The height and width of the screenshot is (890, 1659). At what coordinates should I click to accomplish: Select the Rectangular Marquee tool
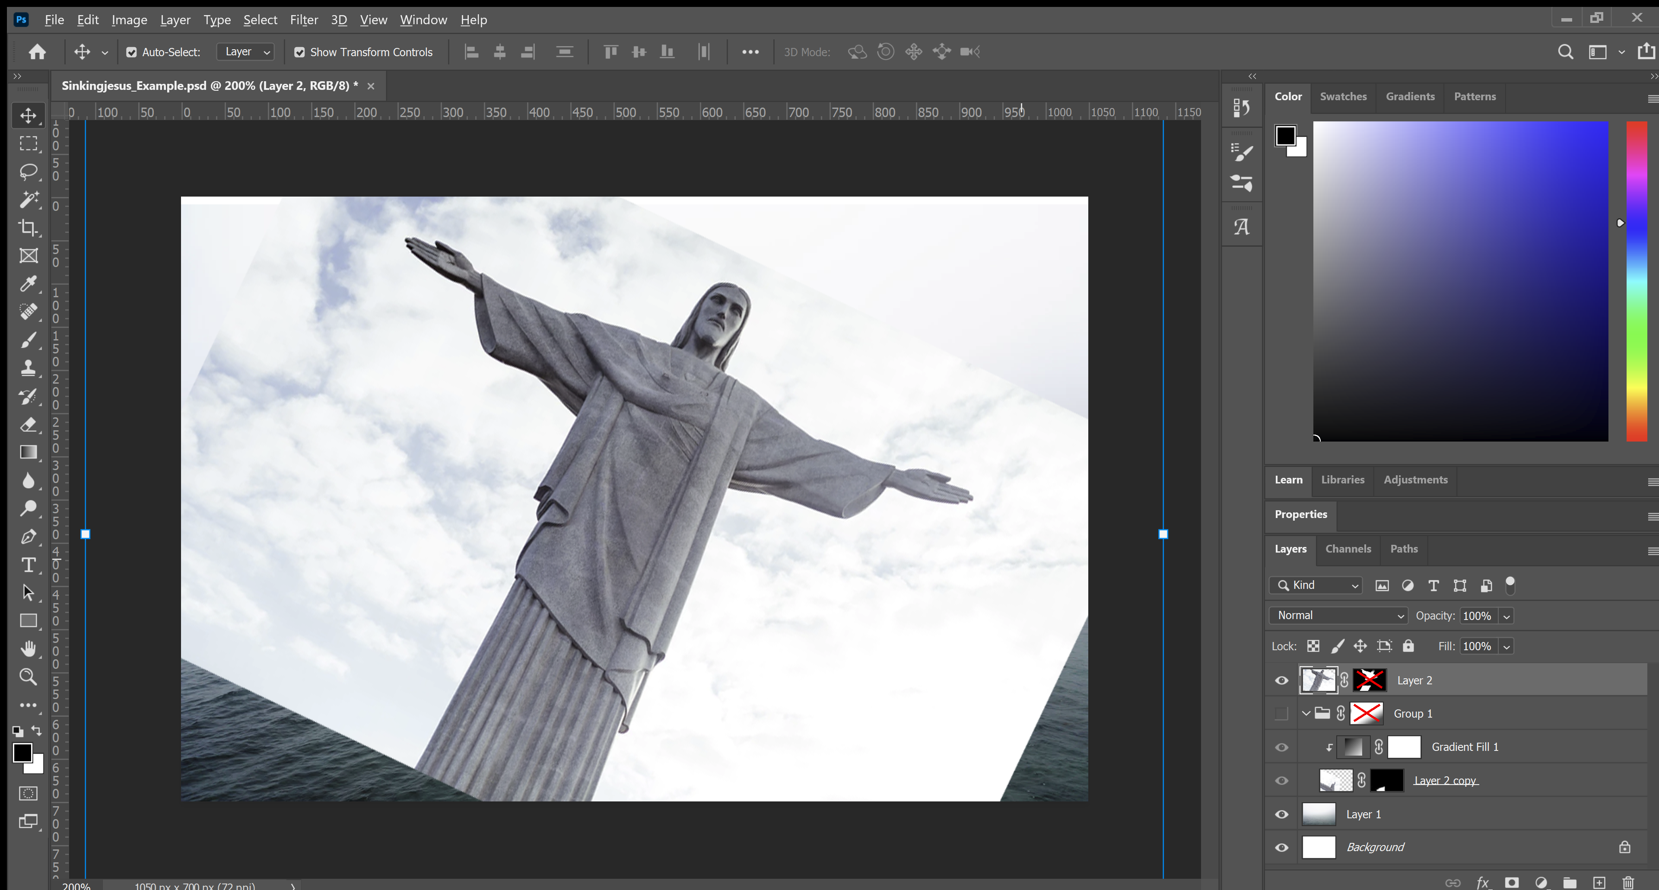(29, 143)
